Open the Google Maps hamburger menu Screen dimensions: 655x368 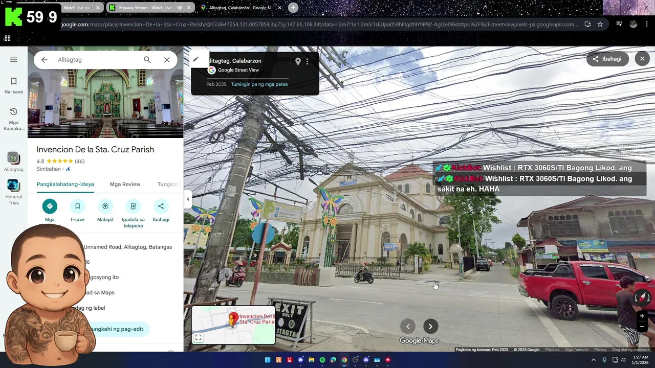click(x=14, y=60)
